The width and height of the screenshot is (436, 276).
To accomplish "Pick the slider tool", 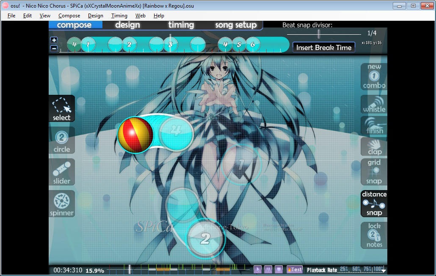I will pos(62,172).
